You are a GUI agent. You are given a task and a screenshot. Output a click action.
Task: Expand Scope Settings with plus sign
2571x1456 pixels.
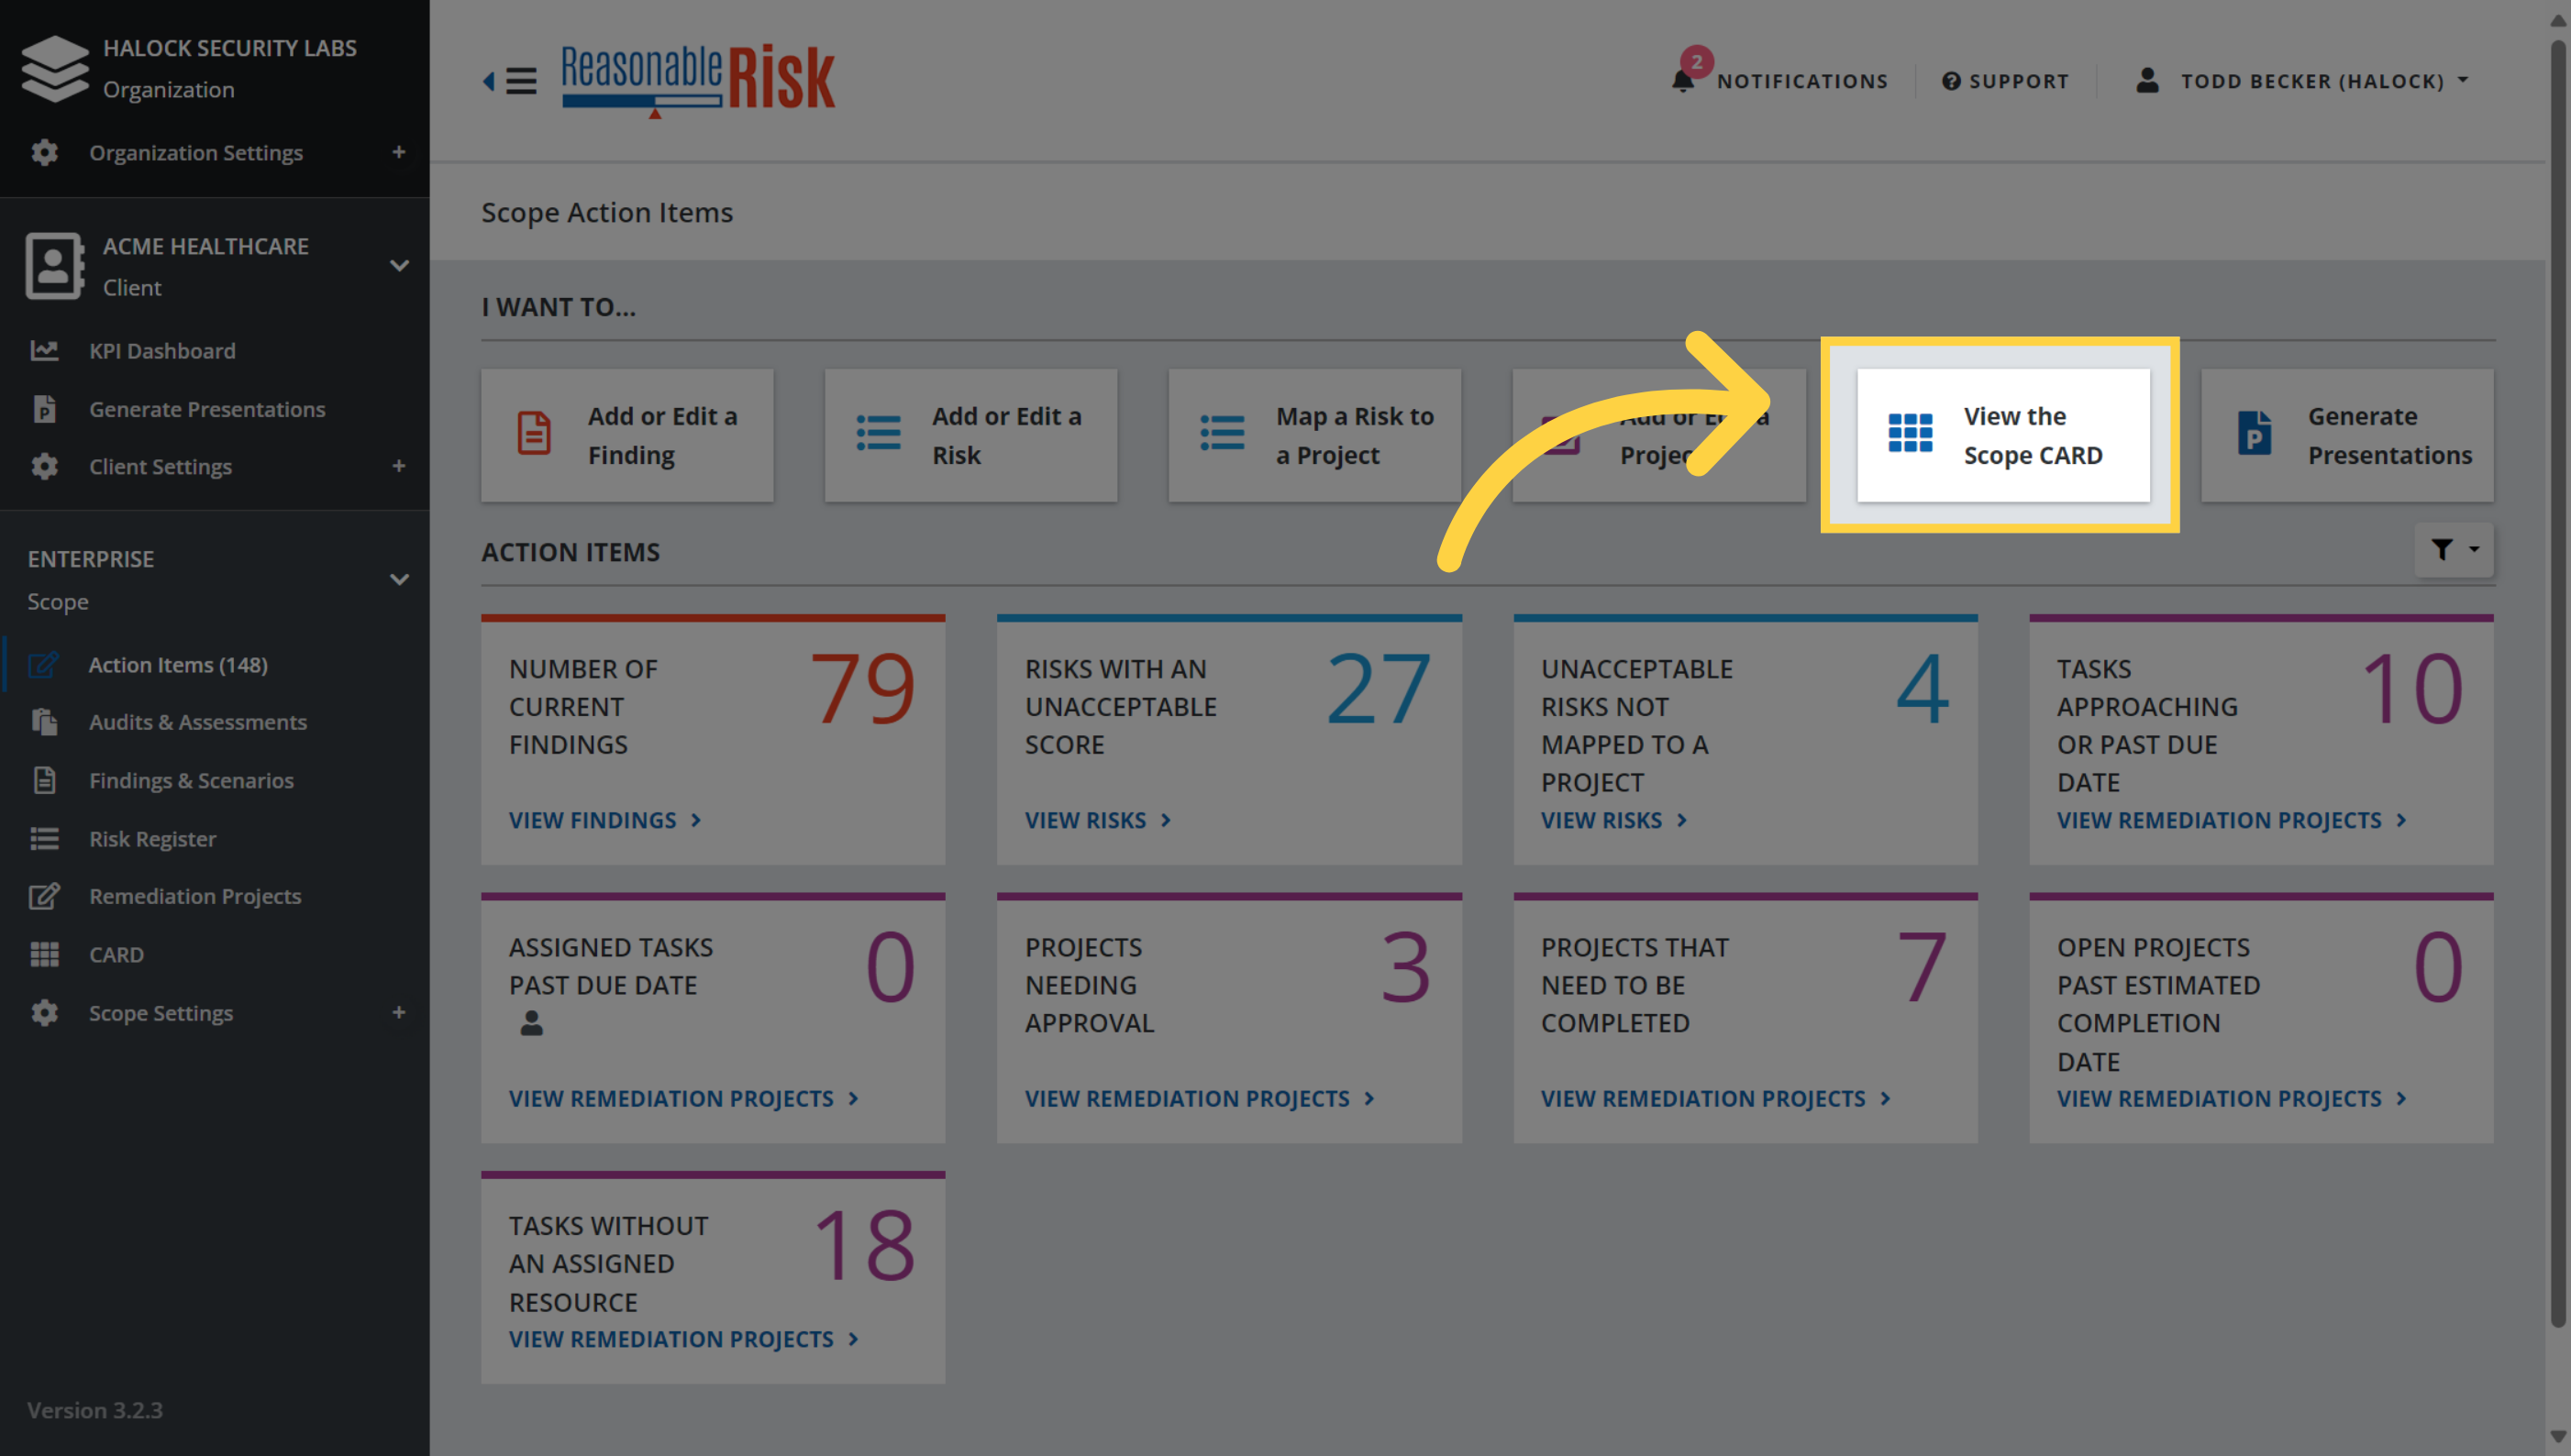pos(398,1012)
